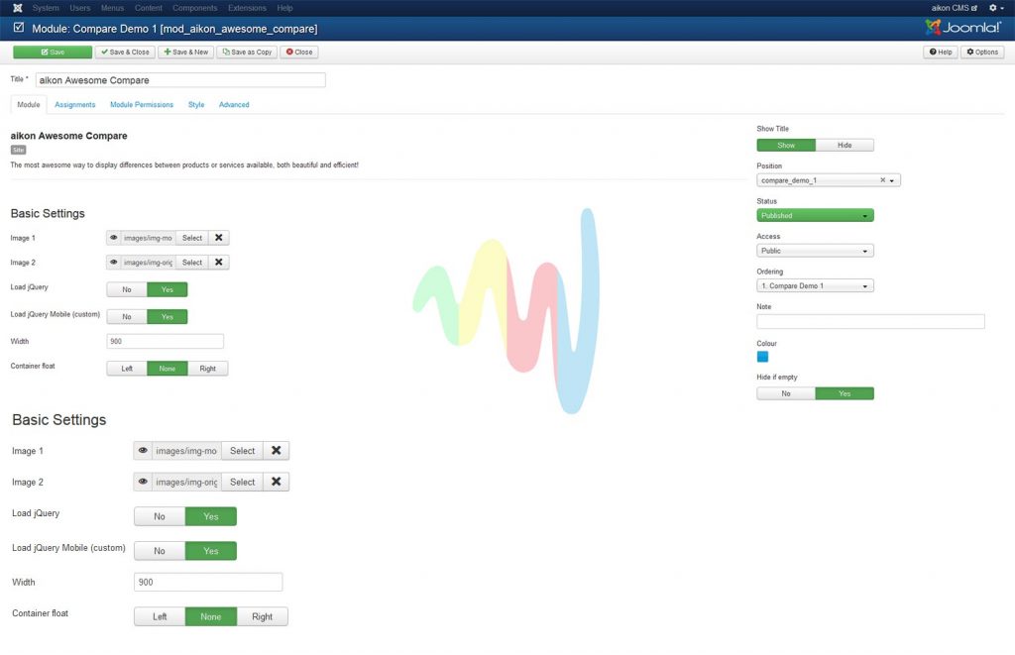
Task: Open the Options button
Action: pyautogui.click(x=982, y=52)
